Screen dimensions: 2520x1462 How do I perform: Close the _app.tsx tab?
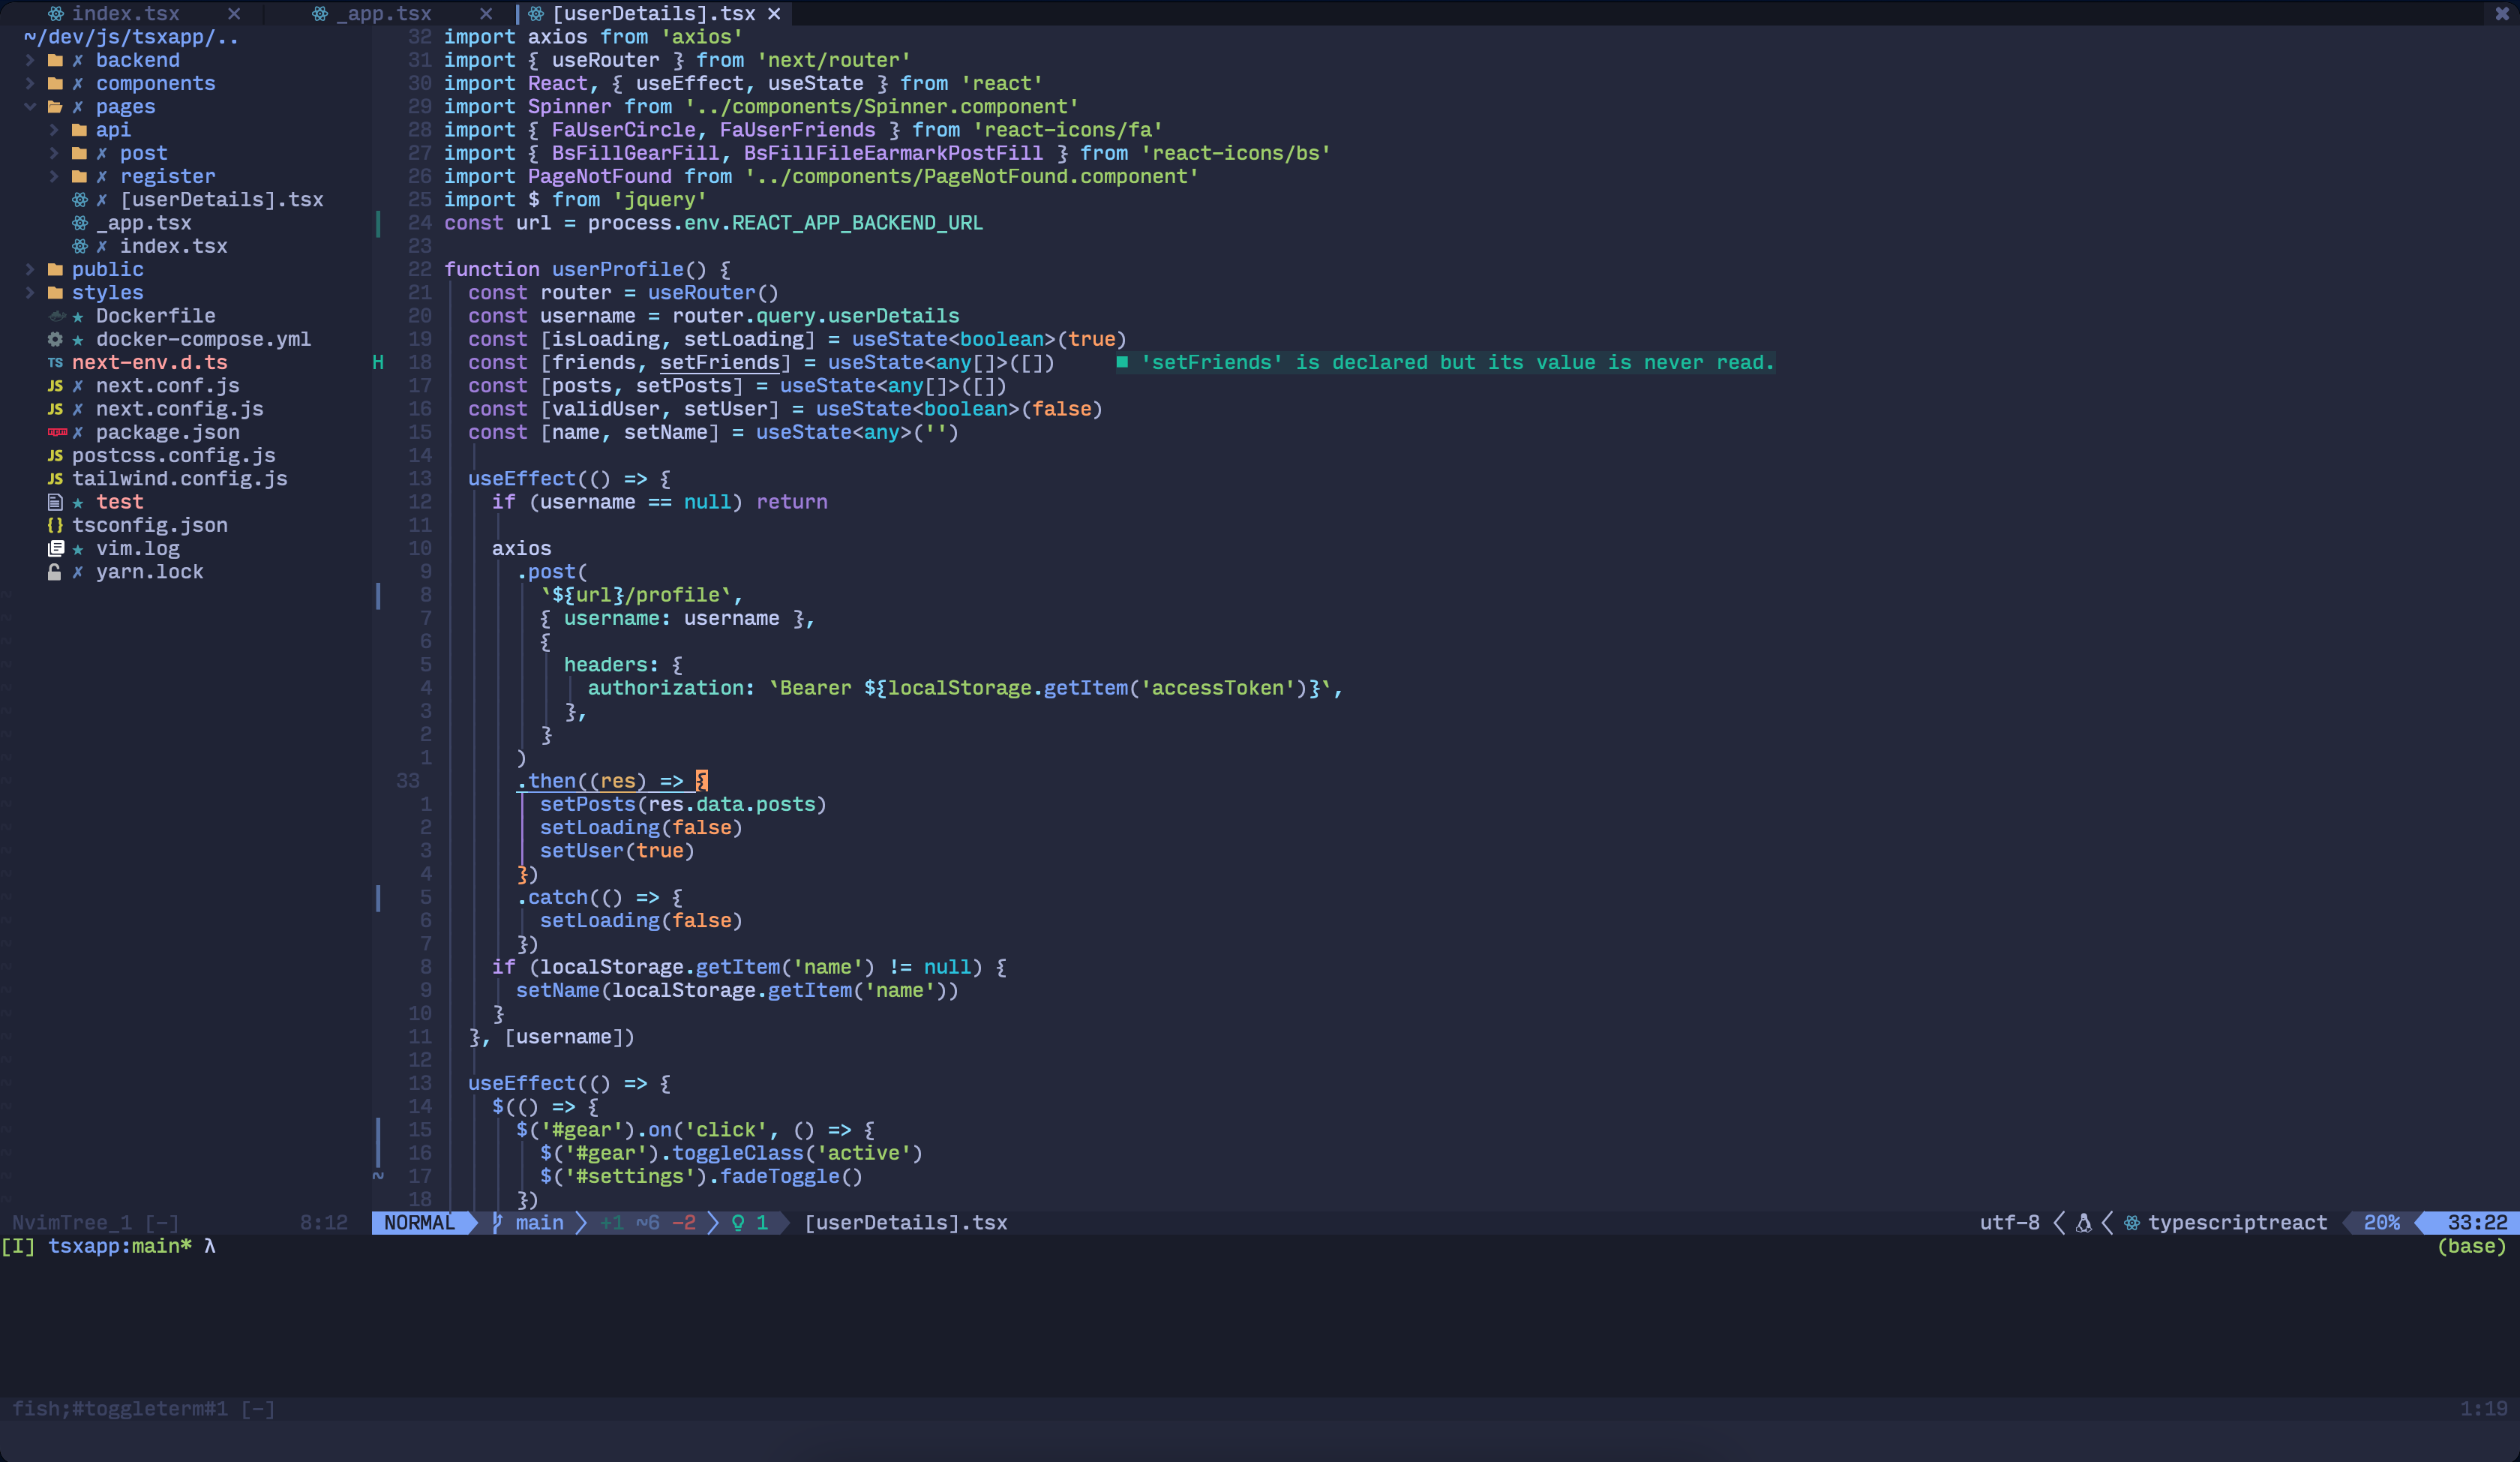coord(486,13)
